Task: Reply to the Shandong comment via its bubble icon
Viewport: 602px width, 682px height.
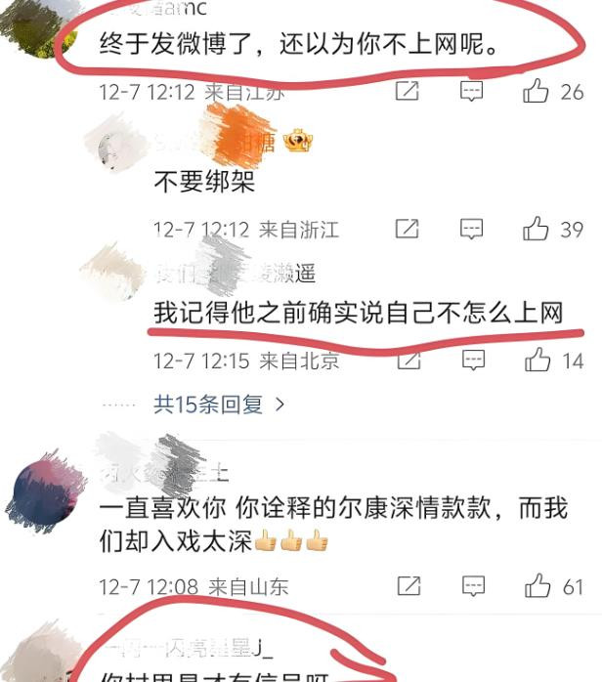Action: (473, 586)
